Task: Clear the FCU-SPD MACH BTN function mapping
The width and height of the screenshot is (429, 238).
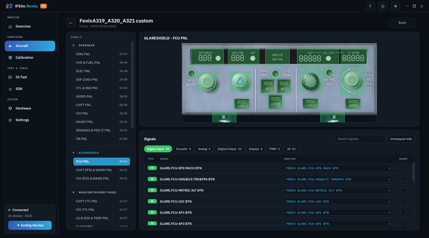Action: 389,168
